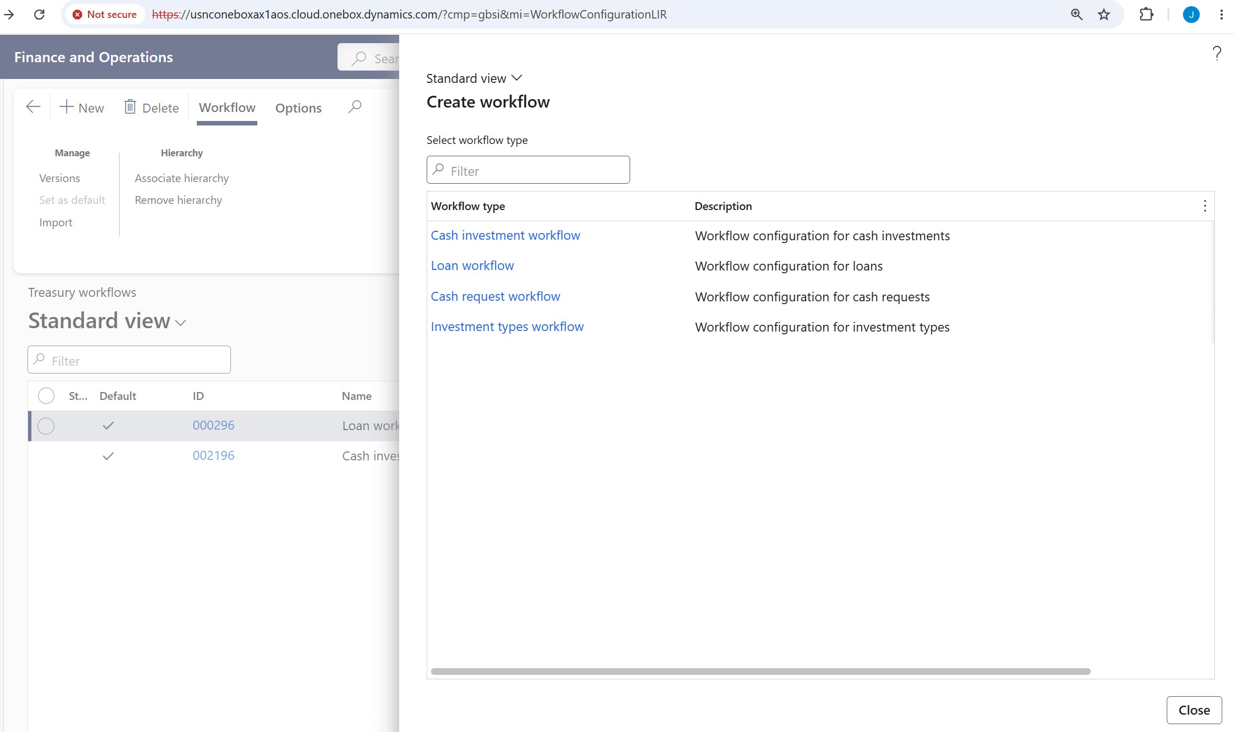Click 'Workflow configuration for cash requests' description

[812, 297]
